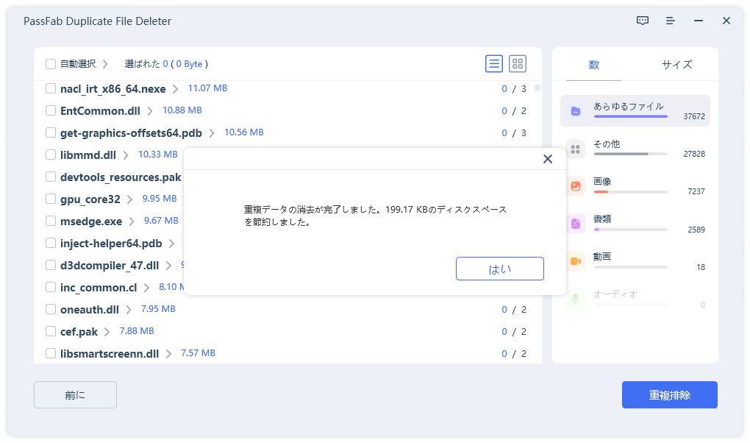Switch to grid view icon
This screenshot has width=750, height=443.
518,64
